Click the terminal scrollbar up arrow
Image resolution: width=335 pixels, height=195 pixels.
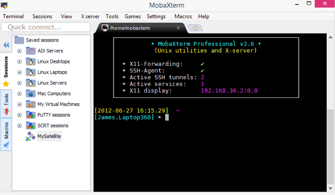click(x=330, y=38)
